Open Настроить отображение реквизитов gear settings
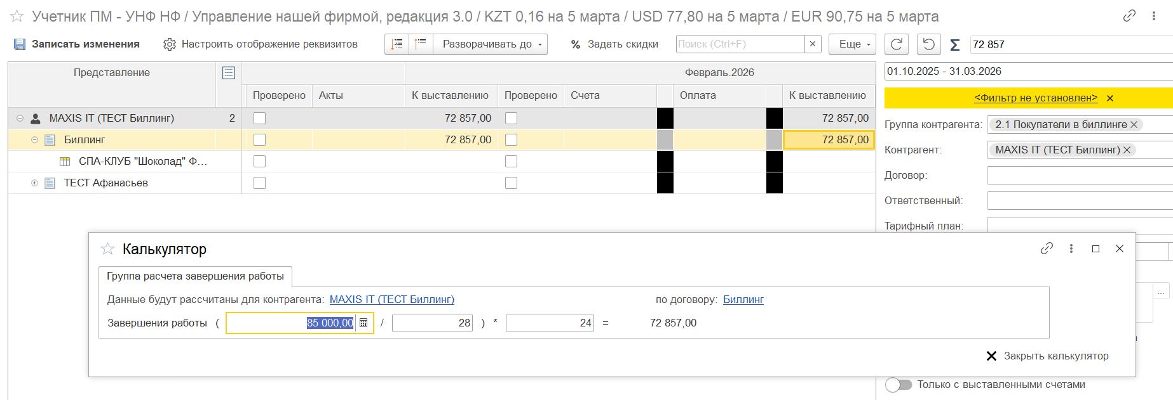Viewport: 1173px width, 400px height. [x=169, y=44]
